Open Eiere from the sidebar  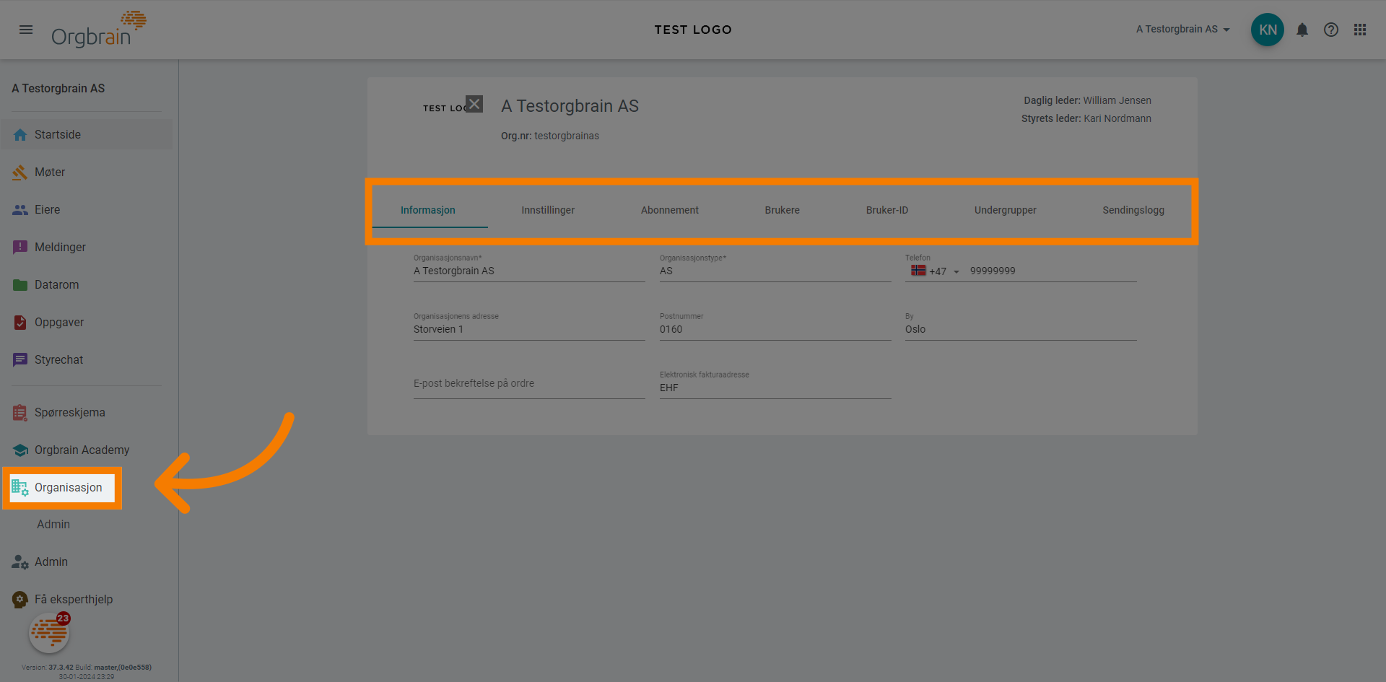coord(20,209)
